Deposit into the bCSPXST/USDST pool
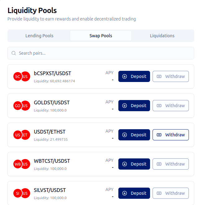Viewport: 201px width, 205px height. click(134, 76)
